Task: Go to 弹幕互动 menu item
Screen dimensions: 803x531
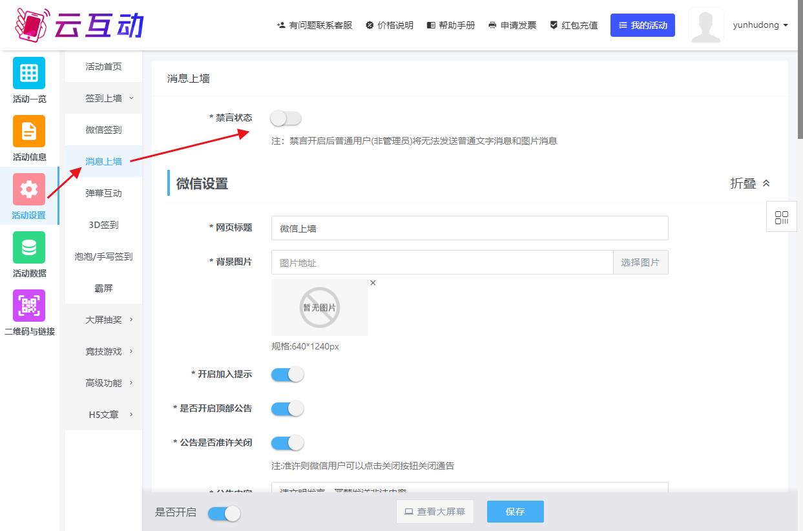Action: pos(103,193)
